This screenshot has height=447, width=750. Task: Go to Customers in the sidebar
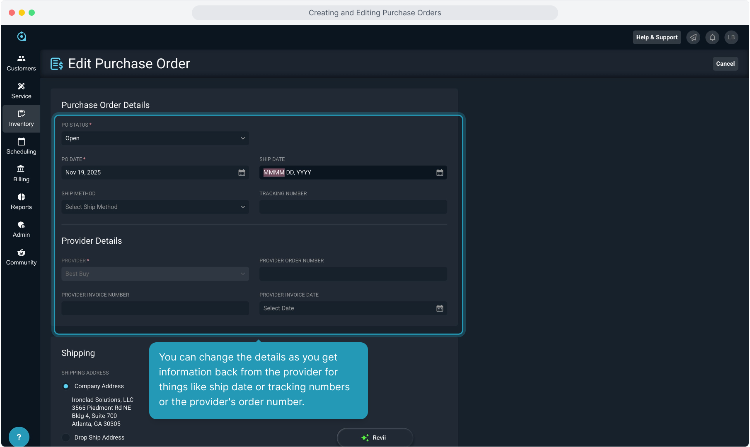click(21, 63)
